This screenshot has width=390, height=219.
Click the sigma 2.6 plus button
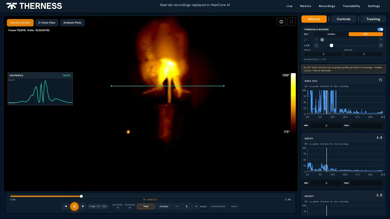coord(381,45)
